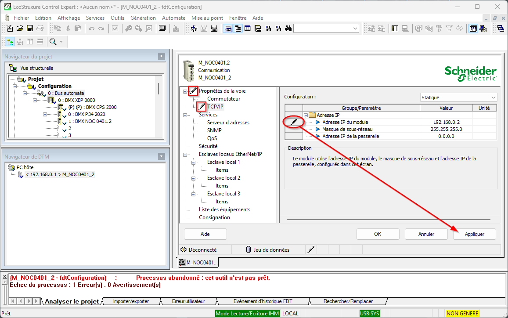
Task: Click the cascade windows icon at toolbar end
Action: click(x=501, y=29)
